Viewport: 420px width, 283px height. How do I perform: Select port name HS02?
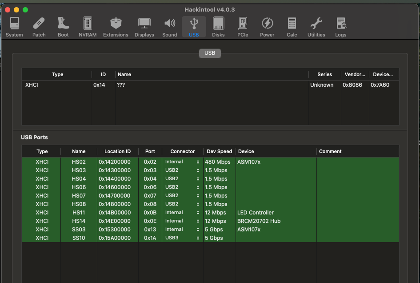pos(79,162)
